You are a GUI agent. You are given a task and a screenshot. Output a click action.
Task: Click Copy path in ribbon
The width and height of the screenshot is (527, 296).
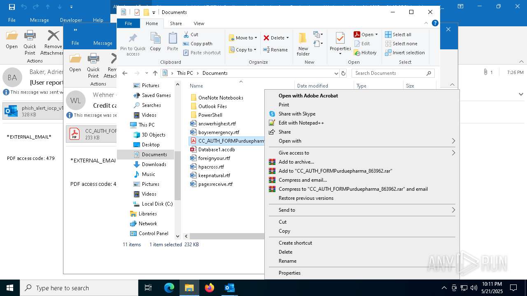click(198, 44)
